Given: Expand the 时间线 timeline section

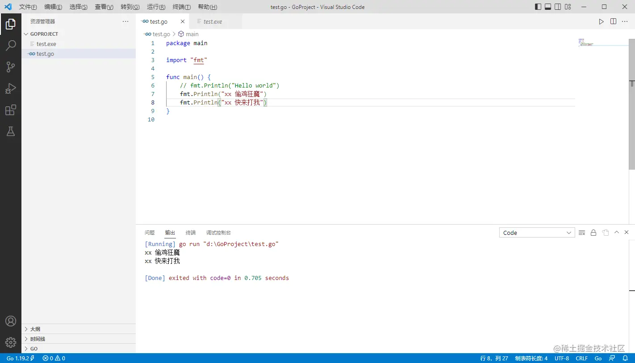Looking at the screenshot, I should tap(79, 339).
